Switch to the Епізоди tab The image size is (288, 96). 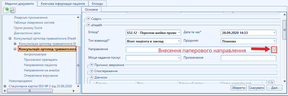[x=97, y=3]
